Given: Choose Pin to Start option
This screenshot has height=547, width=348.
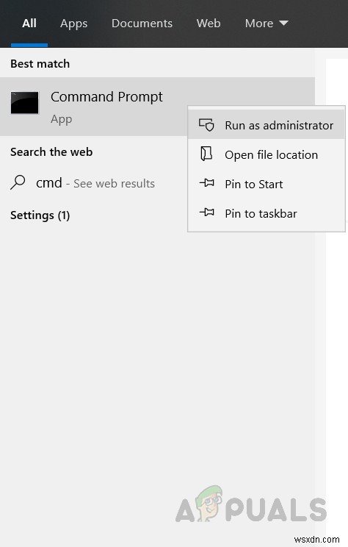Looking at the screenshot, I should 266,184.
